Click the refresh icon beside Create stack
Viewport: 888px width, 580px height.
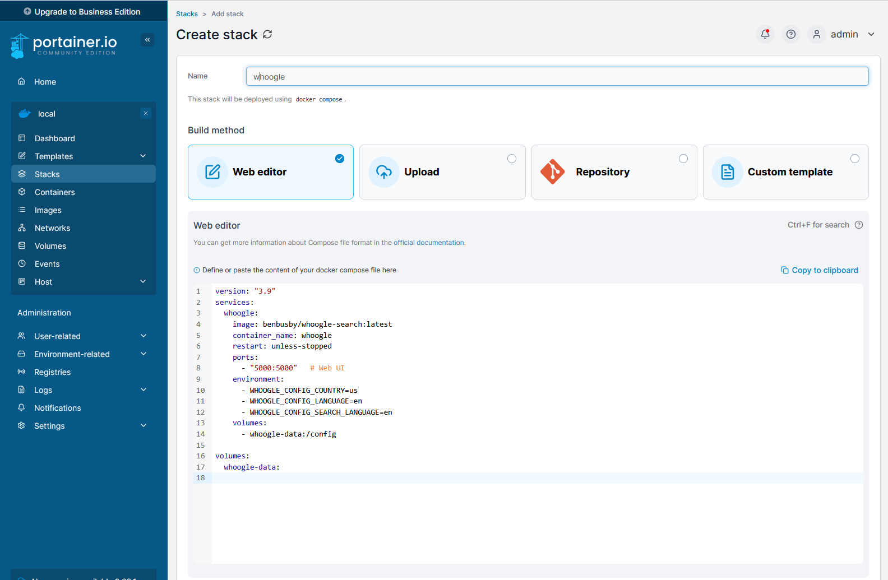pos(267,34)
